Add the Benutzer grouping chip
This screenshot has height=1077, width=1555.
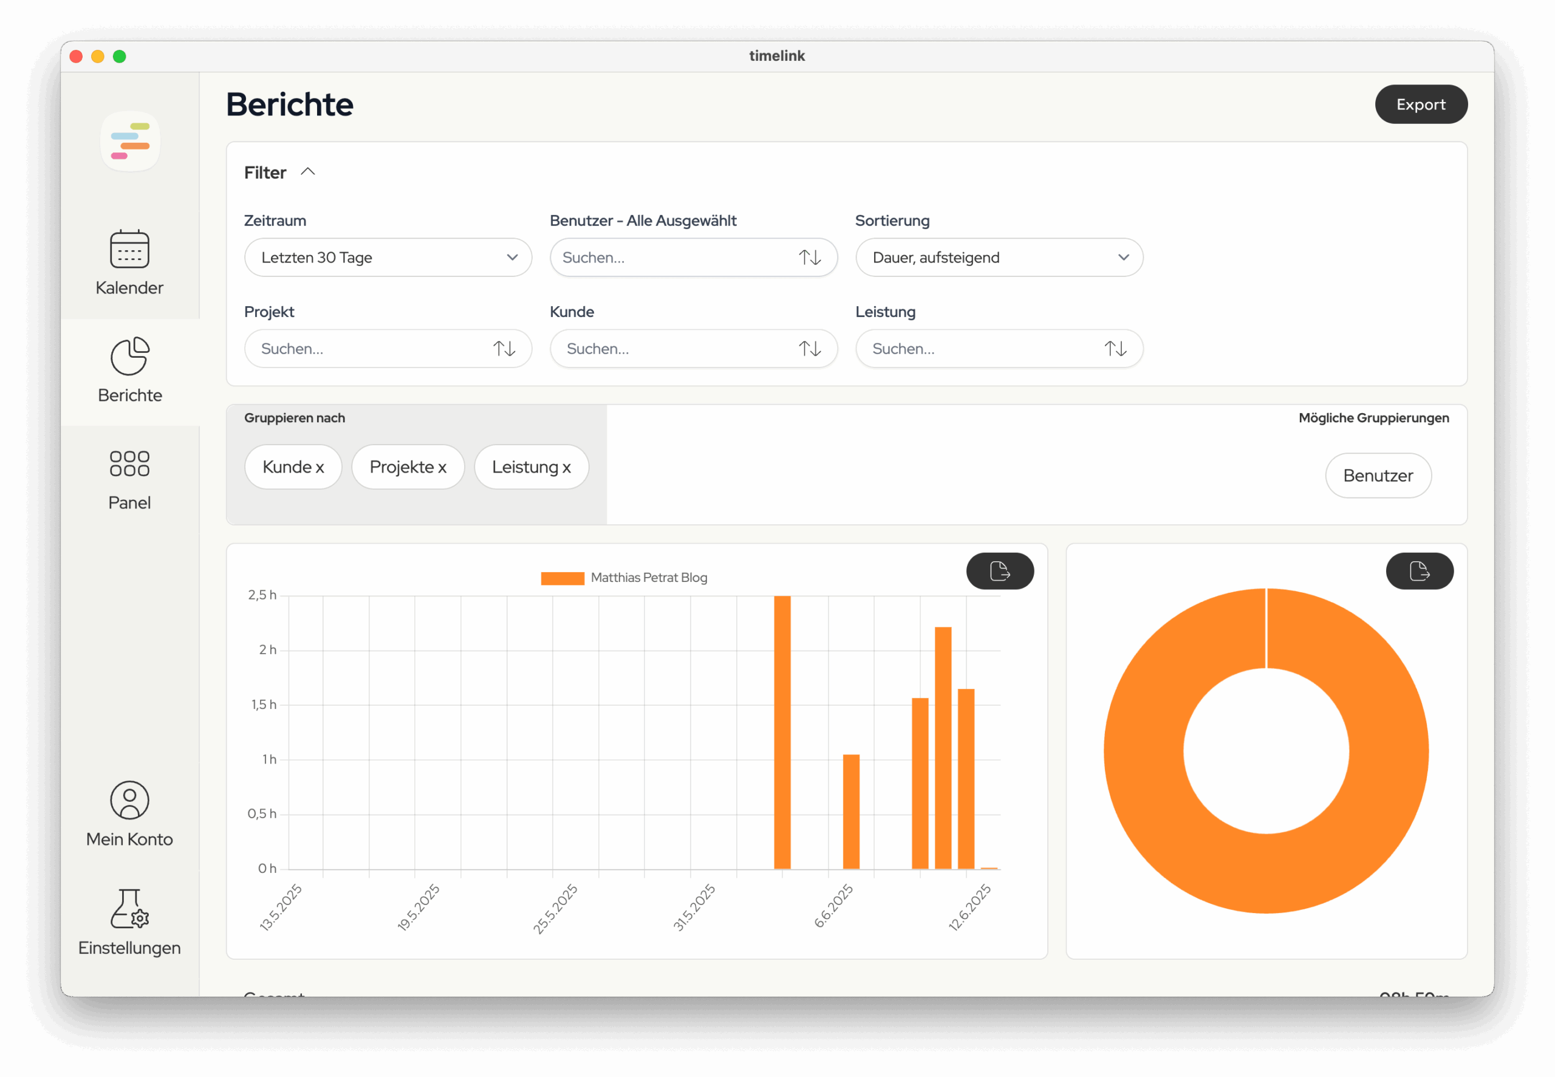(1378, 475)
